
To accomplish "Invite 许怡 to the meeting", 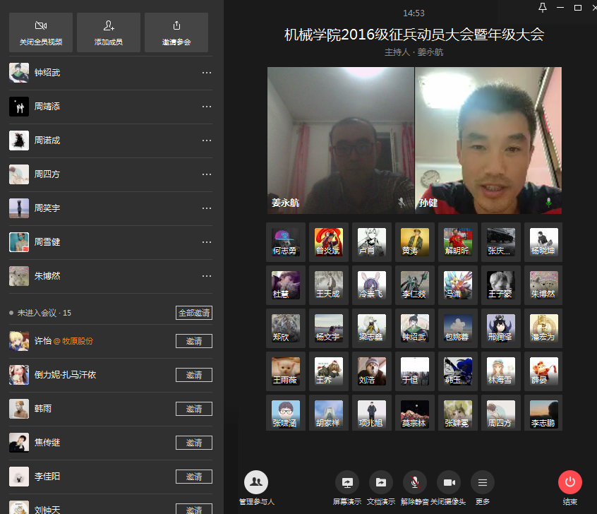I will 194,341.
